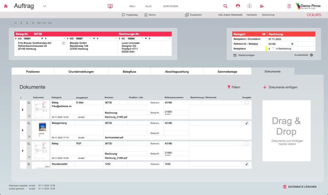Click DATENSATZ LÖSCHEN trash button

click(x=299, y=187)
